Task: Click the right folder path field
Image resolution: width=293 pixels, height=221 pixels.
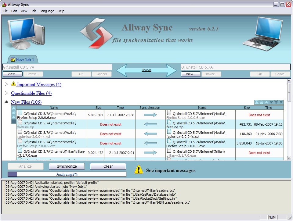Action: (x=235, y=67)
